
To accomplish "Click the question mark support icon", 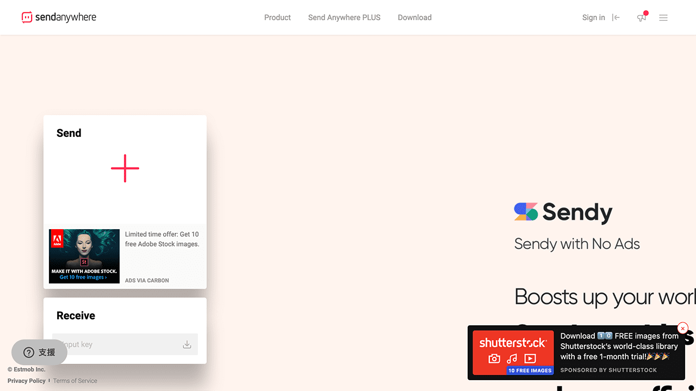I will coord(29,352).
